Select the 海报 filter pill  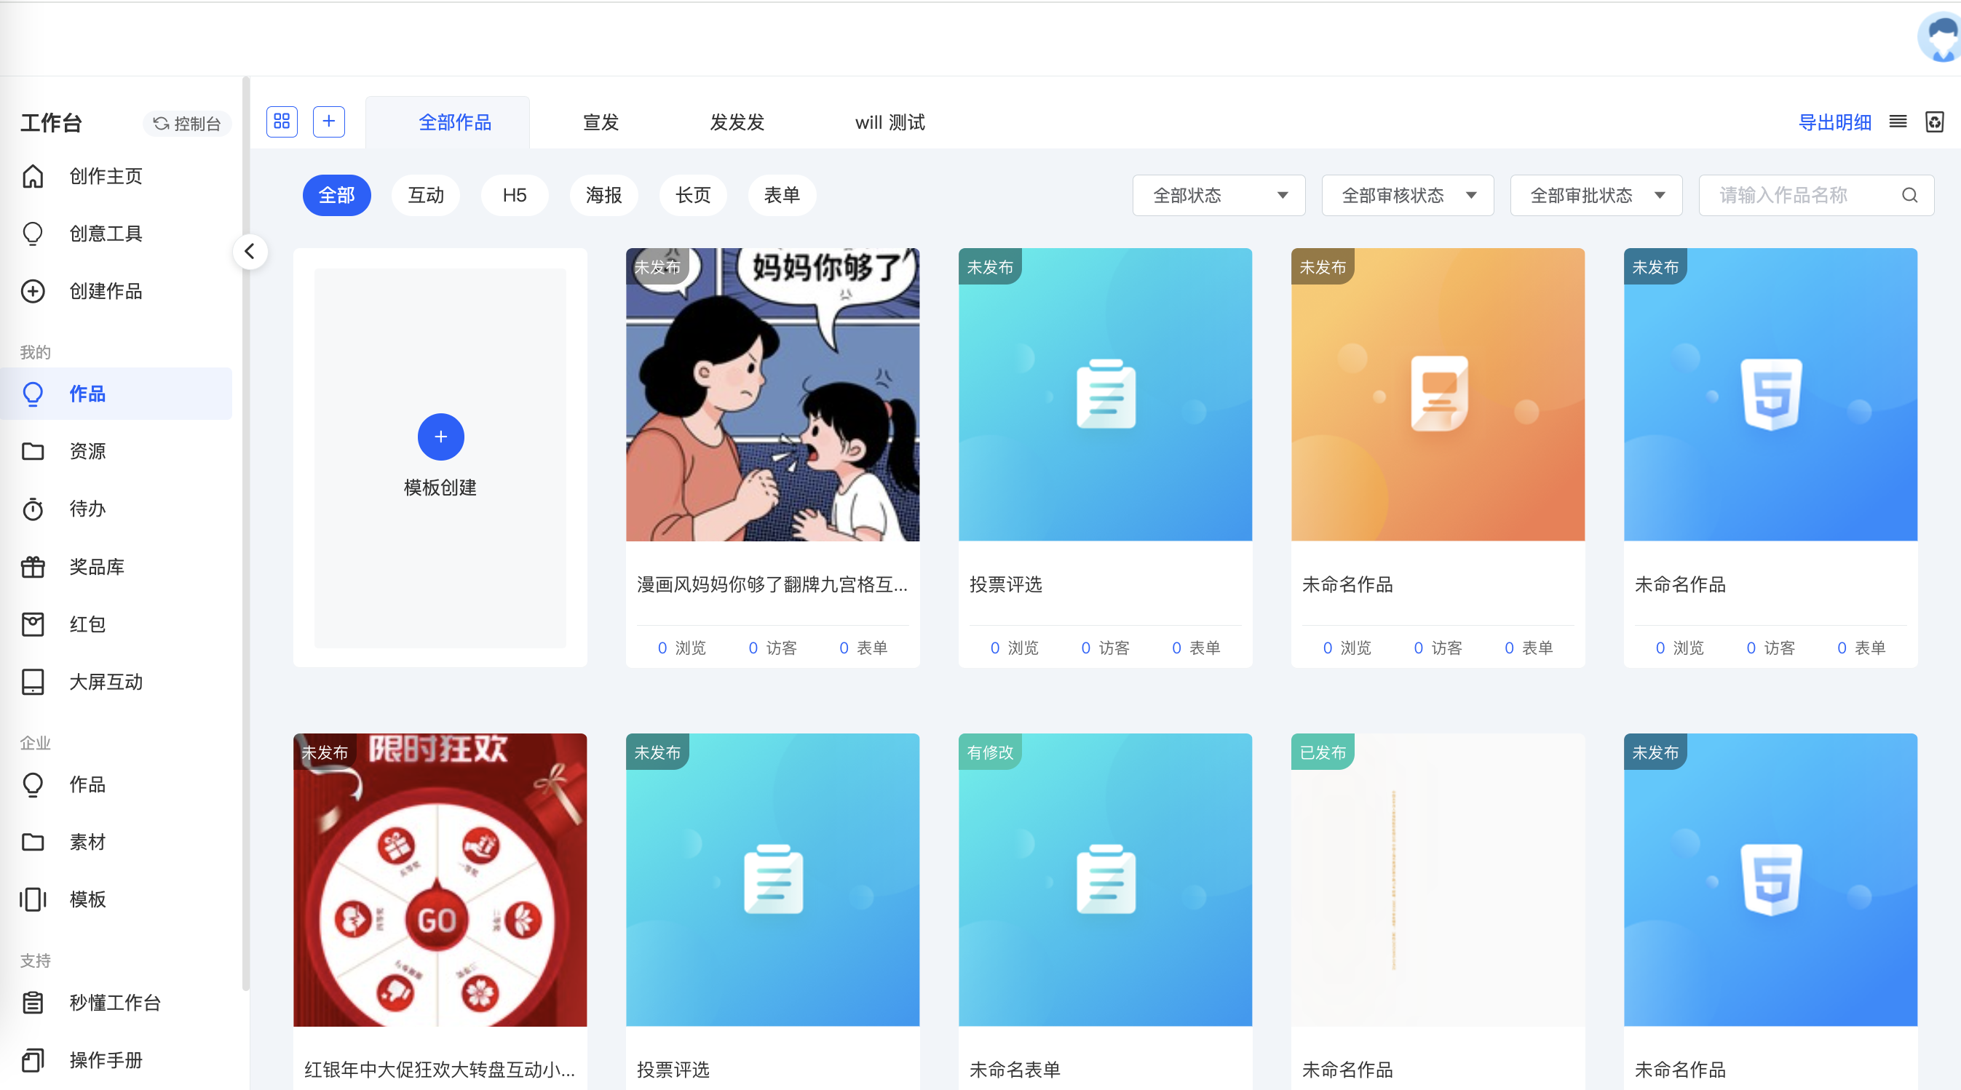pyautogui.click(x=603, y=196)
